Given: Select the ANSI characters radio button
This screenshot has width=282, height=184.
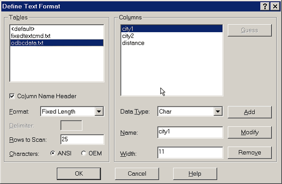Looking at the screenshot, I should [x=53, y=154].
